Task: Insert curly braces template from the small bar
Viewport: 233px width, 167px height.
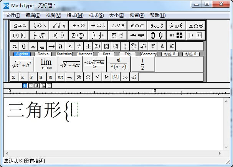Action: (x=116, y=46)
